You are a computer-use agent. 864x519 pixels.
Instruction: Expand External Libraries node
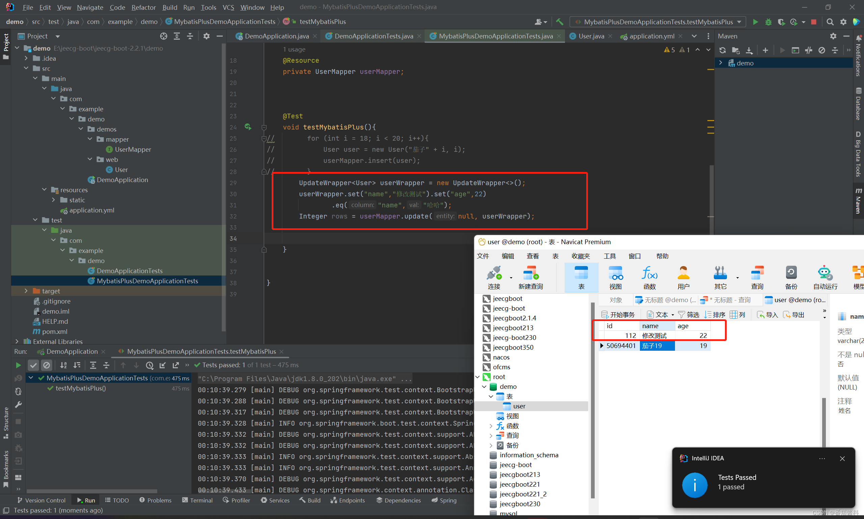tap(17, 341)
